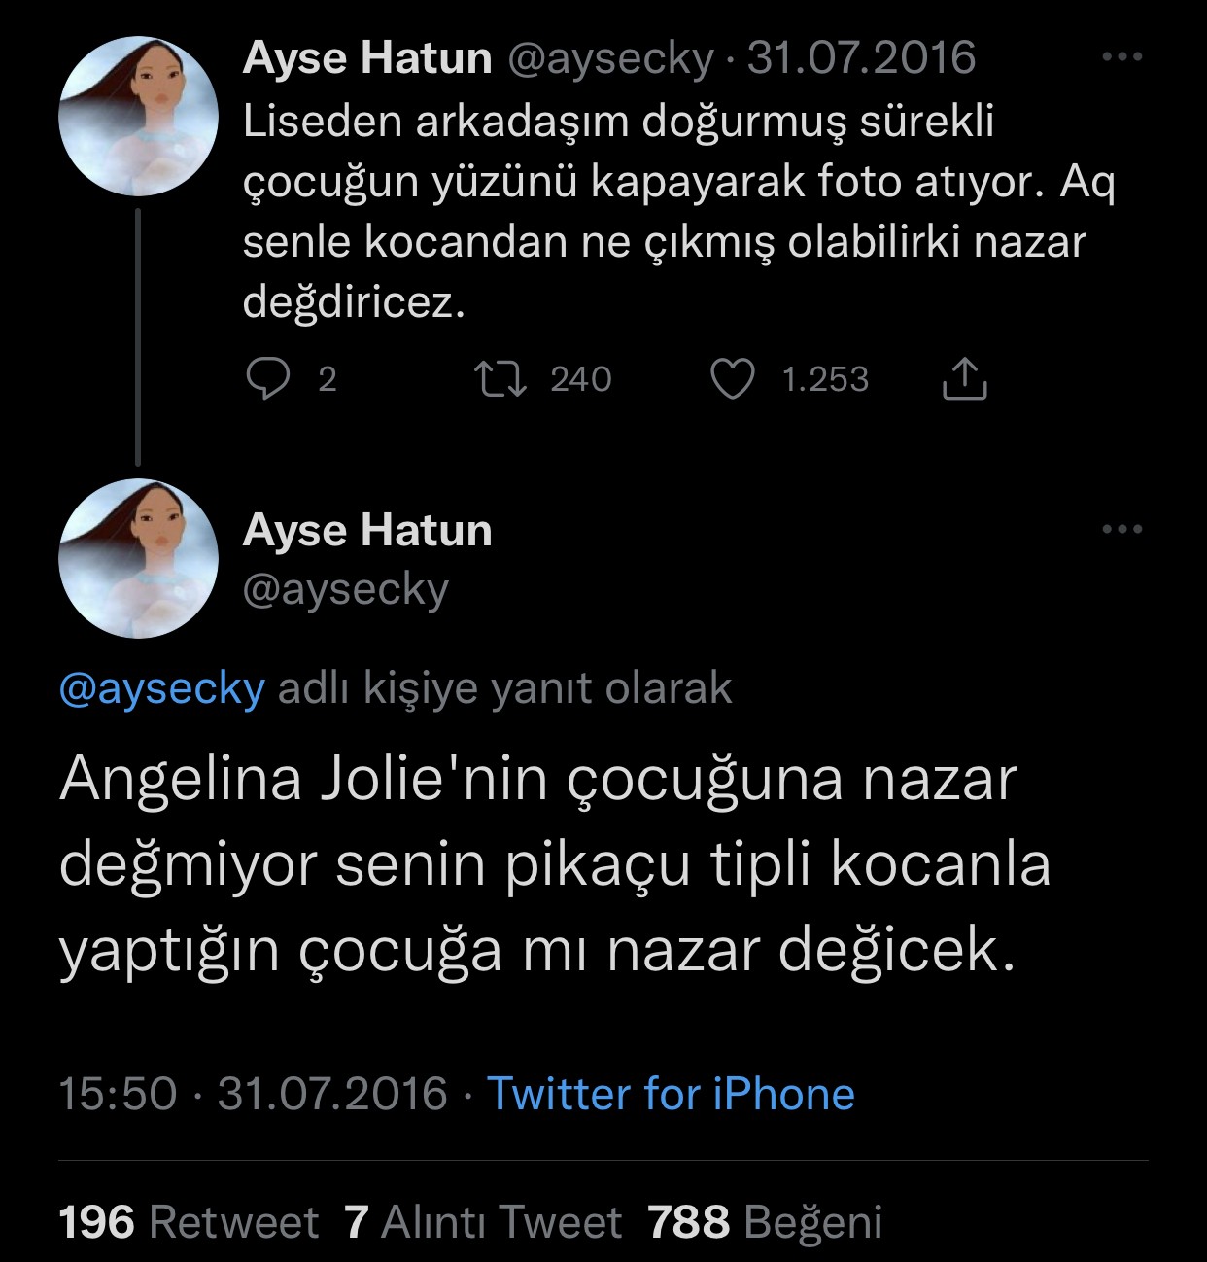View the 788 Beğeni list
The height and width of the screenshot is (1262, 1207).
pos(765,1222)
